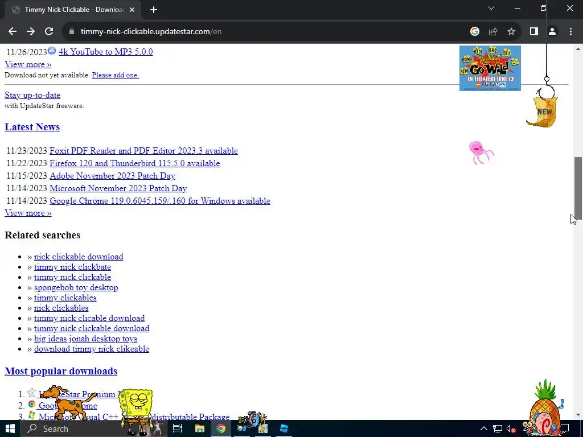
Task: Go forward in browser history
Action: tap(31, 32)
